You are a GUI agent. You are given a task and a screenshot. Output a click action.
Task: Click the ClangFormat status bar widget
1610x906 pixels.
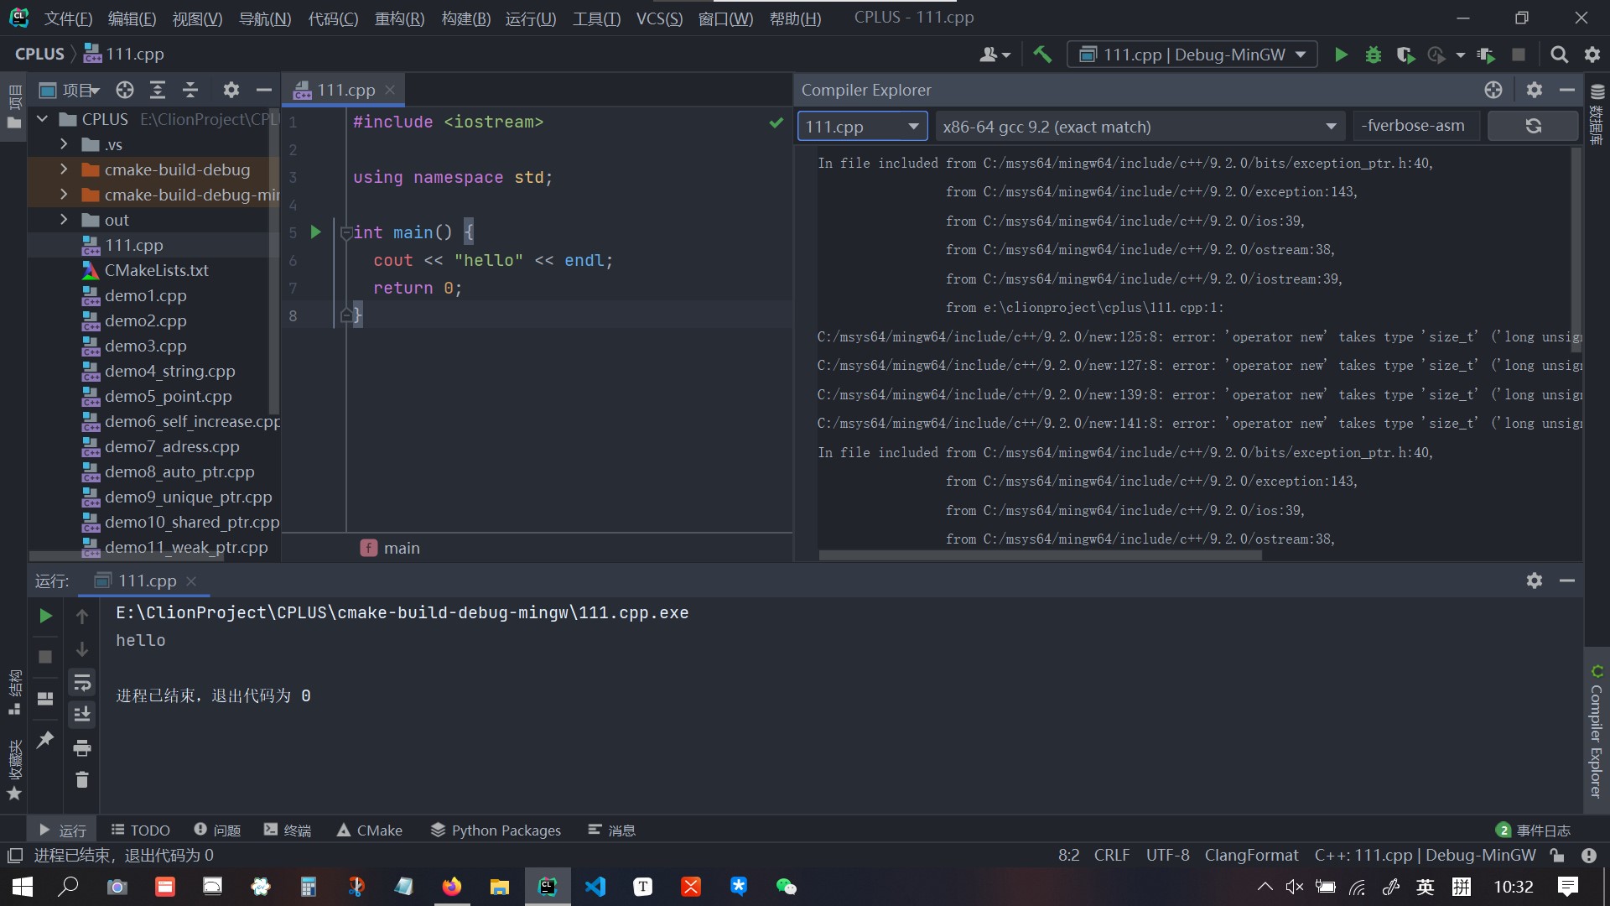1250,855
